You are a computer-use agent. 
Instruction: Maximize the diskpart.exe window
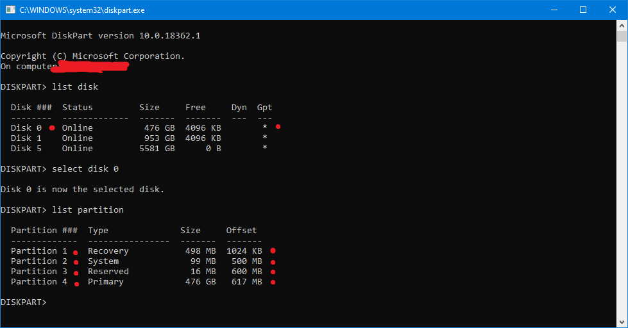(x=583, y=10)
